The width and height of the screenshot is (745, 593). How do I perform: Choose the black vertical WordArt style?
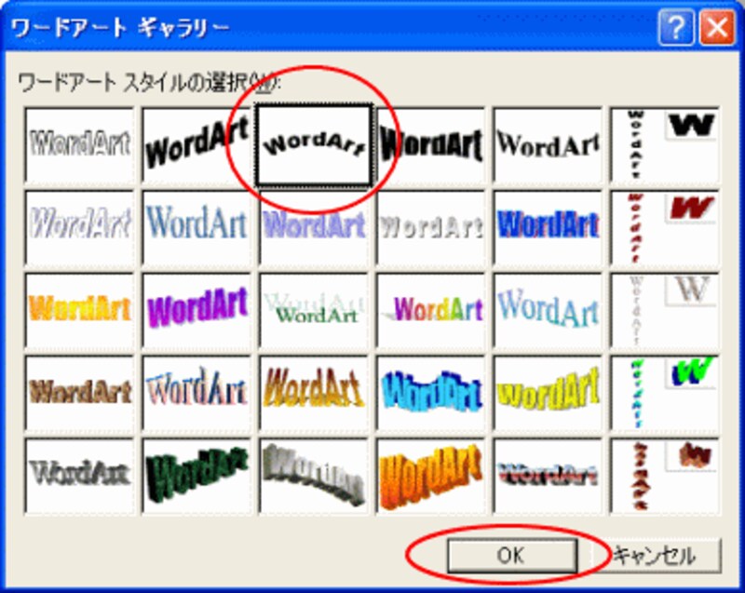(665, 145)
